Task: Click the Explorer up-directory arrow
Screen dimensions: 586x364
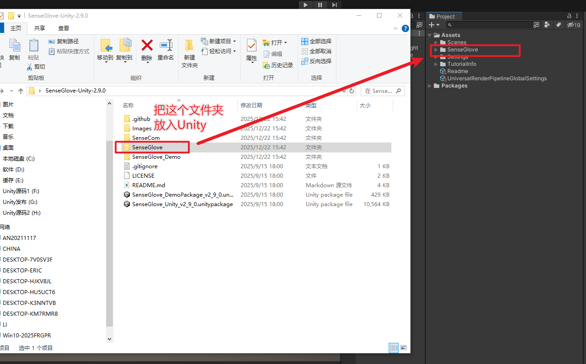Action: 20,91
